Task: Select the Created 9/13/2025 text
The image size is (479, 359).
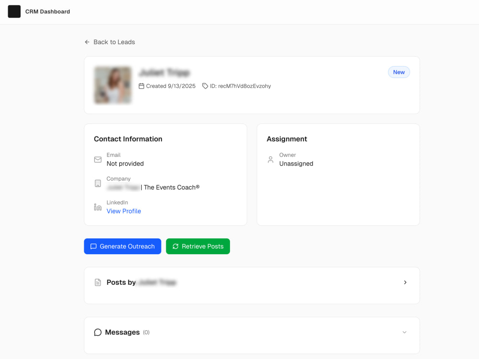Action: tap(171, 86)
